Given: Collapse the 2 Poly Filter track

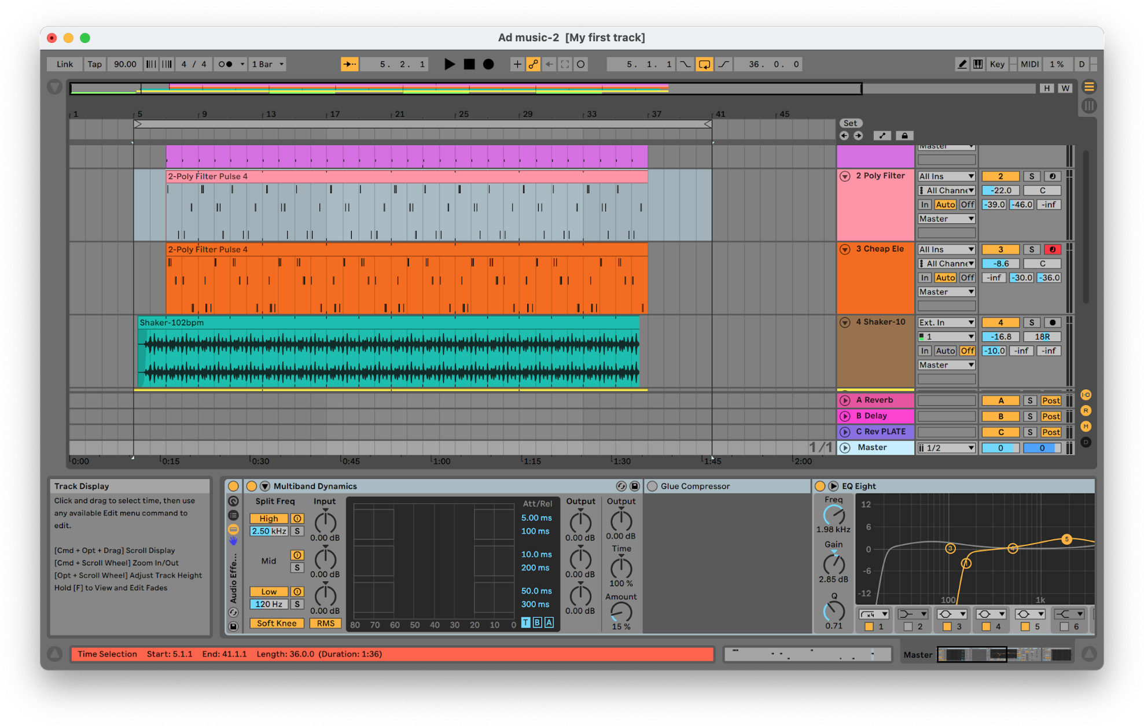Looking at the screenshot, I should (x=845, y=176).
